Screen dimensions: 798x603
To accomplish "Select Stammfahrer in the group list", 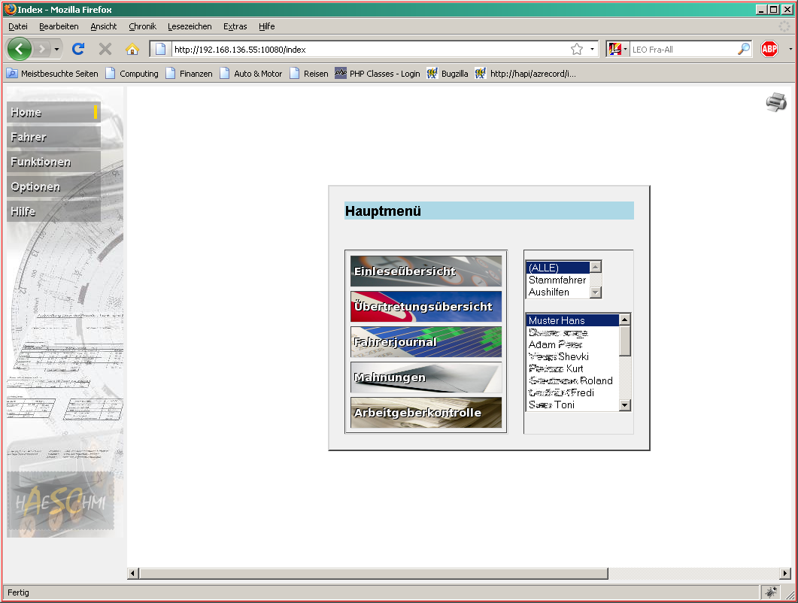I will click(x=557, y=280).
